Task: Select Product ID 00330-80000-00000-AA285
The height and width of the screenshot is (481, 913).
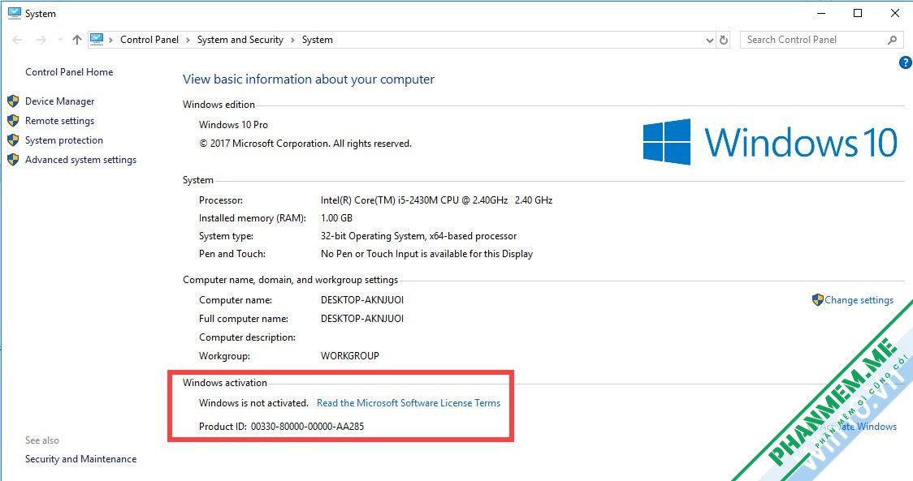Action: [307, 427]
